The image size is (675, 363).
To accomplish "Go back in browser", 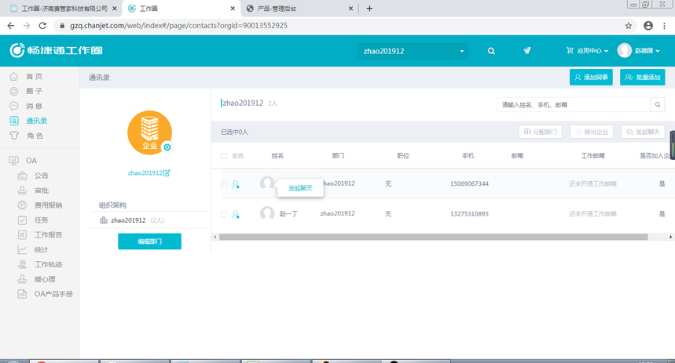I will [x=11, y=26].
